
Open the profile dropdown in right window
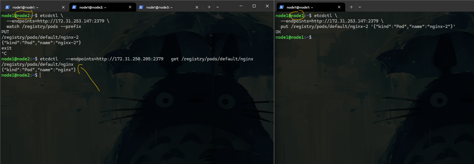(x=360, y=7)
